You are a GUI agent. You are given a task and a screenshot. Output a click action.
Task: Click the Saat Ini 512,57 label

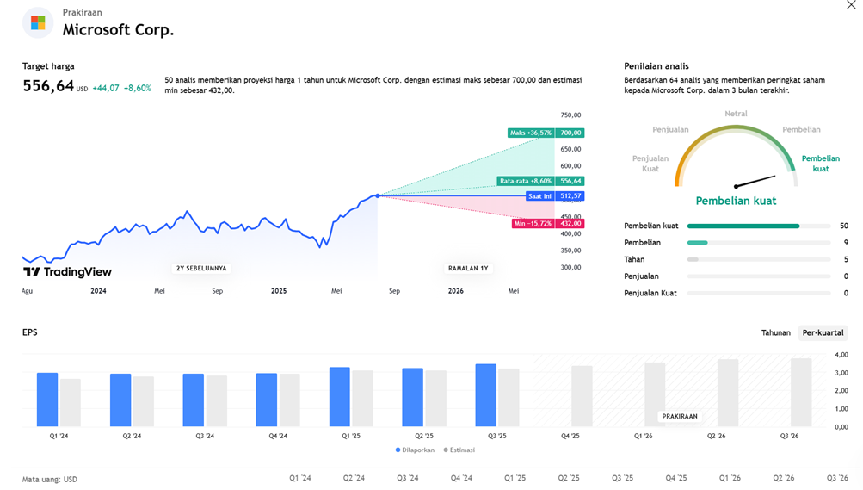[555, 196]
